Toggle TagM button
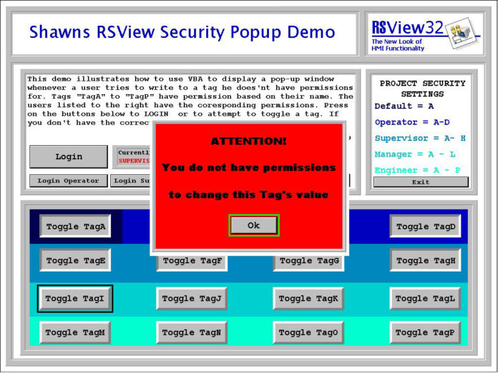The height and width of the screenshot is (373, 498). 75,332
